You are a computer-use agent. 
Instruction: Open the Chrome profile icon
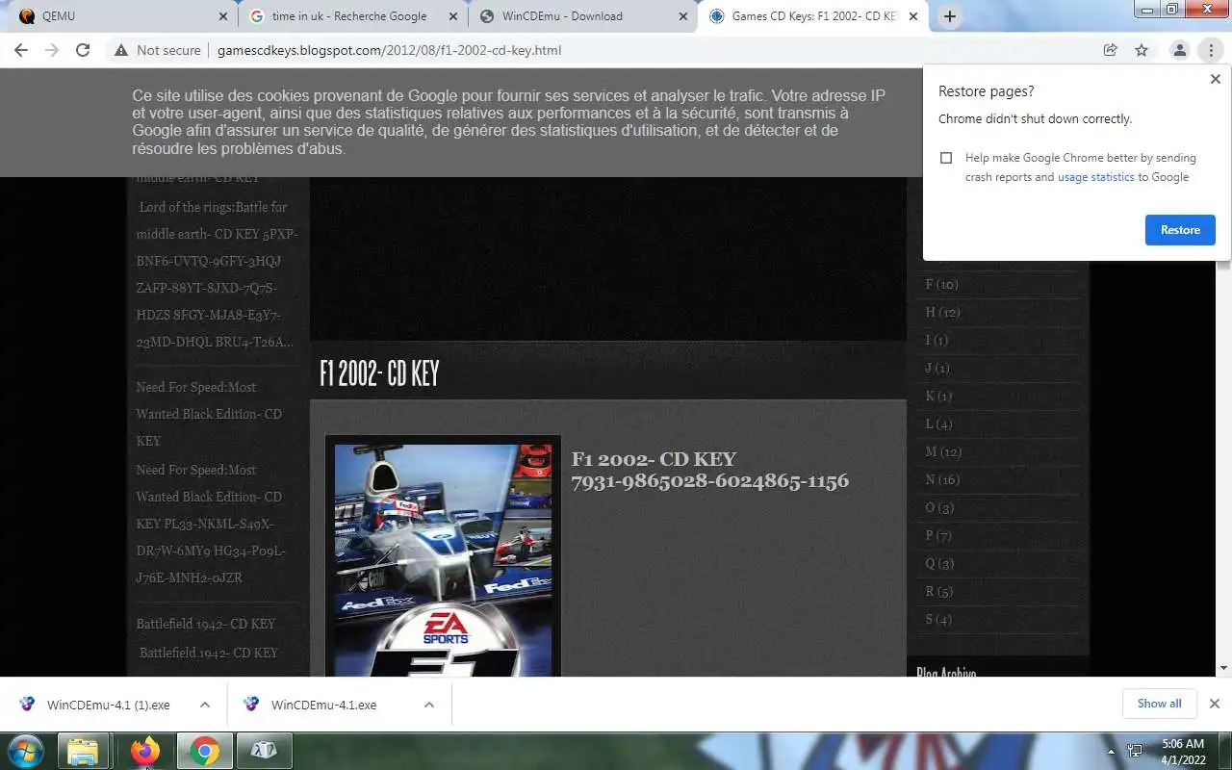click(1179, 50)
